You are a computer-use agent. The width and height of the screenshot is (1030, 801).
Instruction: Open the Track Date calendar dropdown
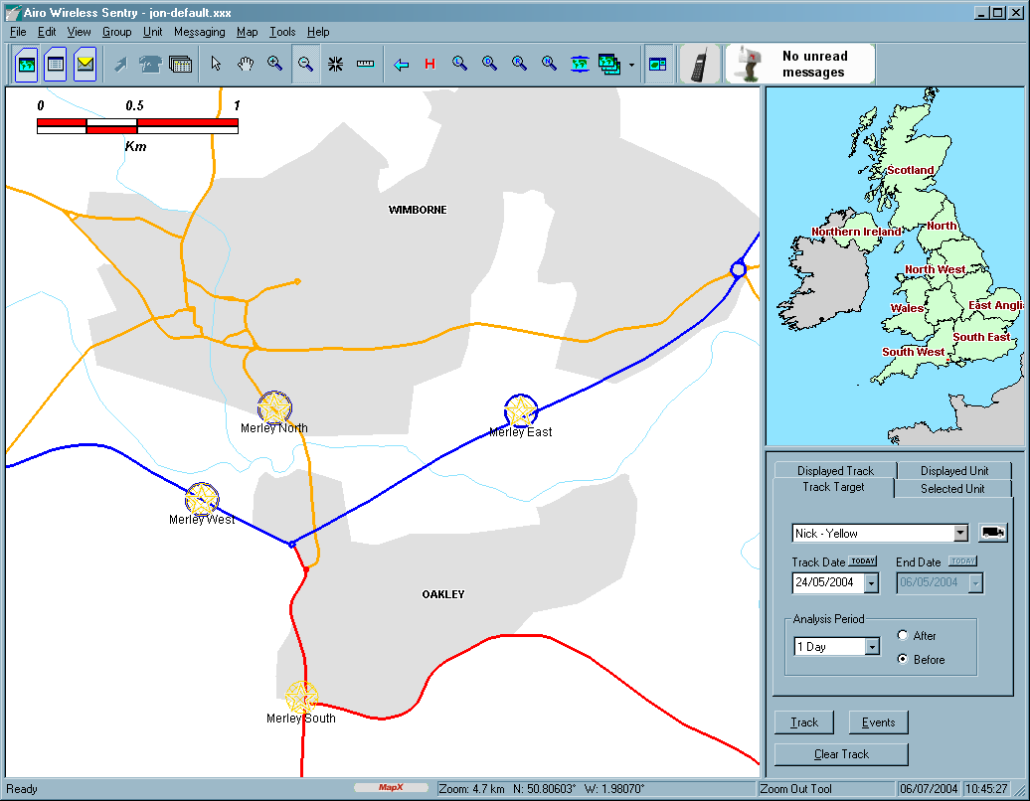tap(871, 582)
